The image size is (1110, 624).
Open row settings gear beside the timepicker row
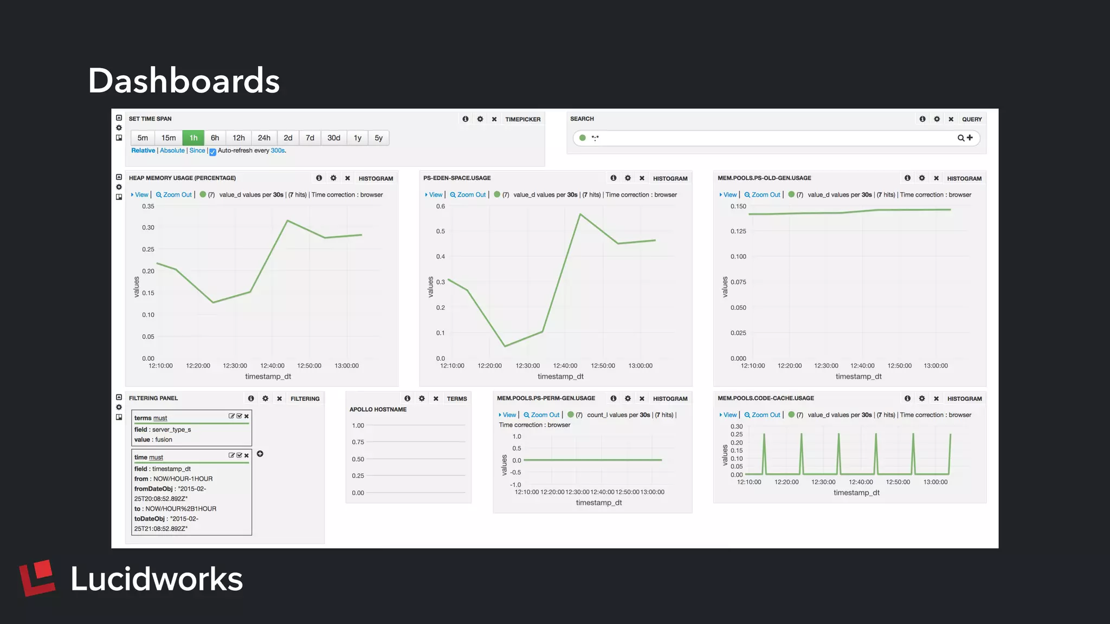point(119,128)
